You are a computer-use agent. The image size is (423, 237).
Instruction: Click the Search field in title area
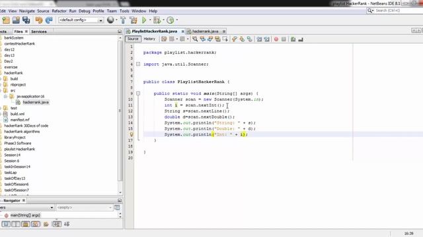399,11
